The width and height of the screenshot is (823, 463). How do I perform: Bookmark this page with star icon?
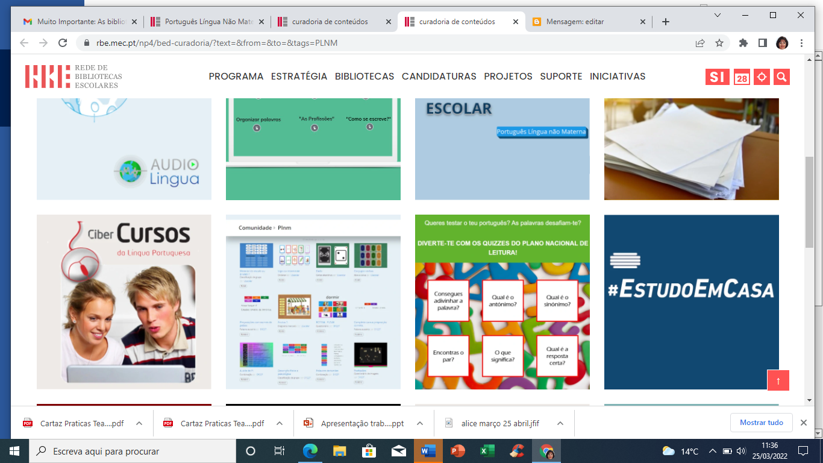click(719, 43)
